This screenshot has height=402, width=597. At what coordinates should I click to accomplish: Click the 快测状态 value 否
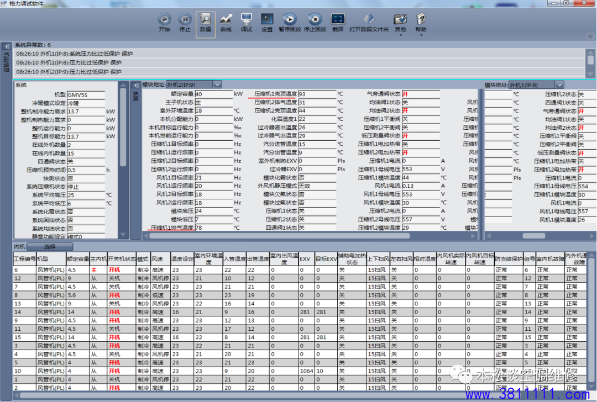point(86,178)
